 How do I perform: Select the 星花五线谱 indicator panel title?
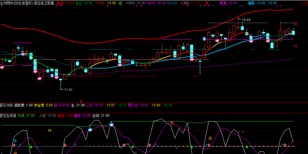(8, 115)
